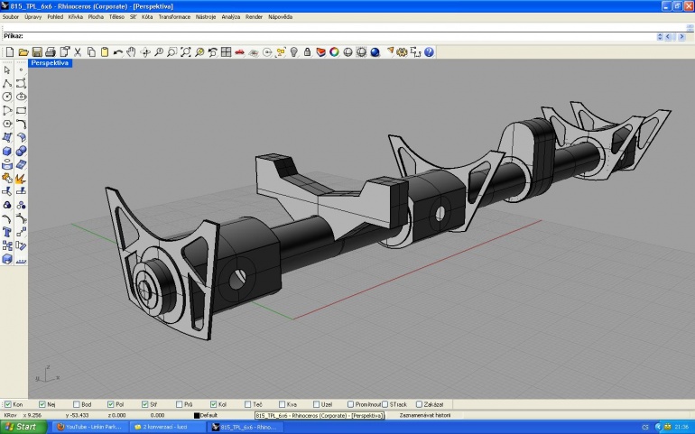695x434 pixels.
Task: Click the command history up-down stepper
Action: coord(660,37)
